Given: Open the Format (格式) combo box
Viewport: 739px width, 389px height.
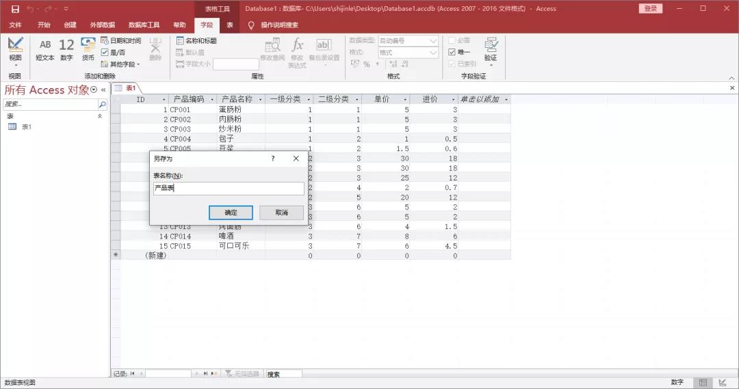Looking at the screenshot, I should click(408, 53).
